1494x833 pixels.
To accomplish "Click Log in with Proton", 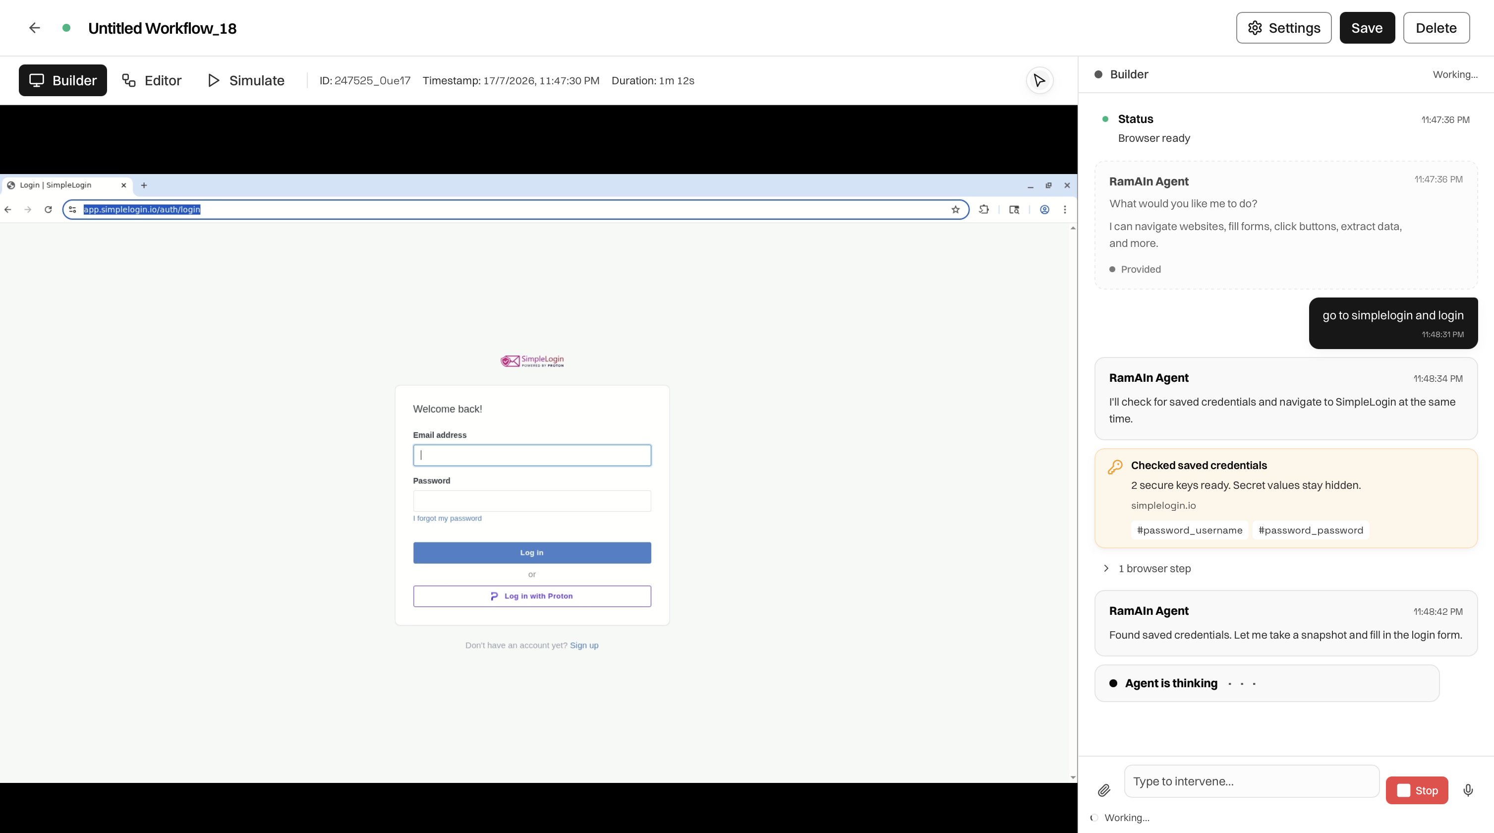I will 532,596.
